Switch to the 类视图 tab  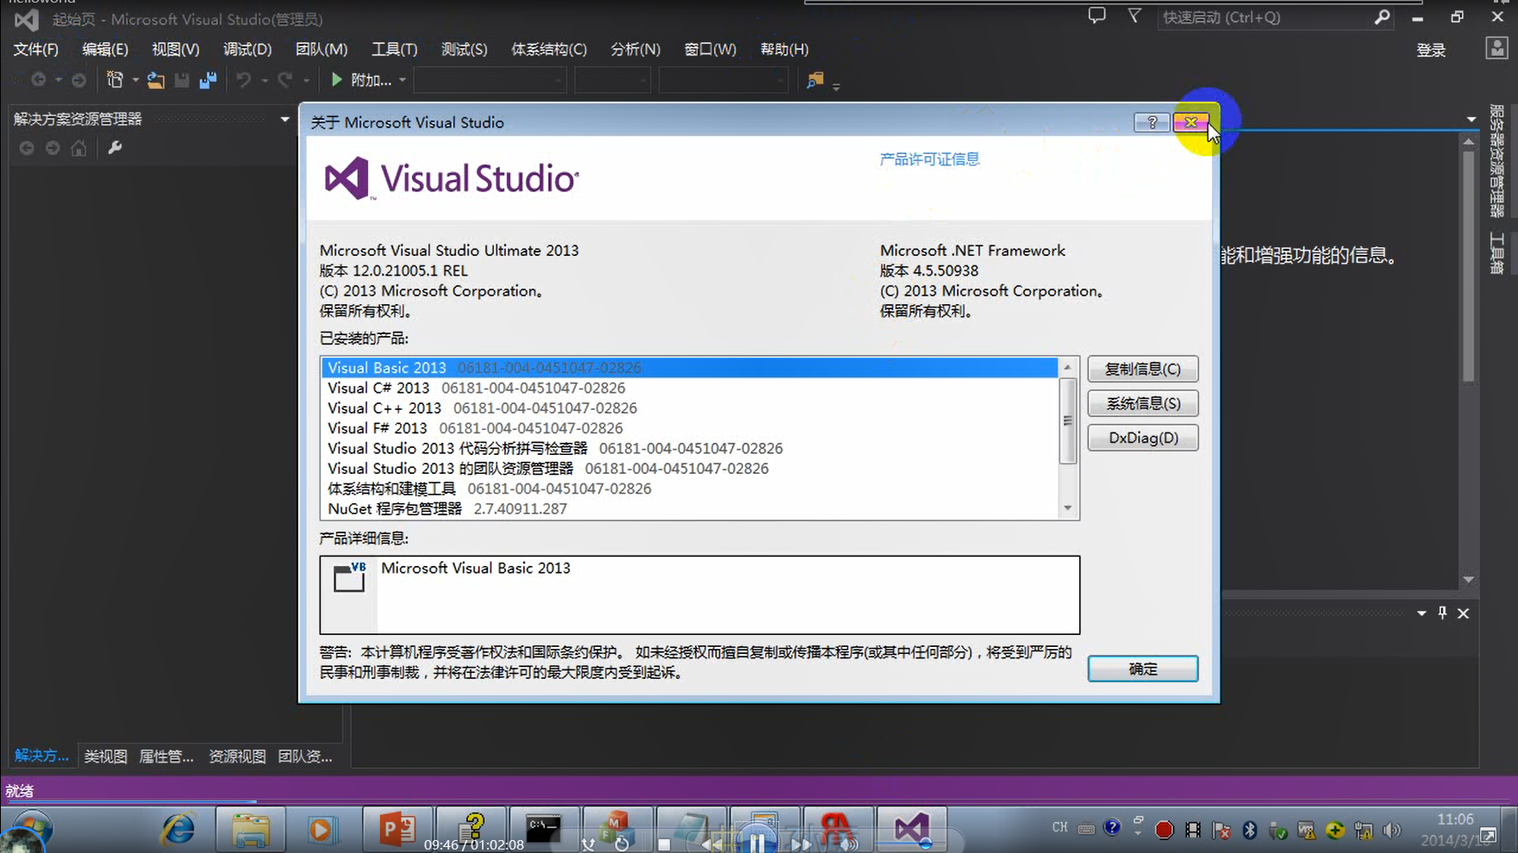tap(105, 756)
